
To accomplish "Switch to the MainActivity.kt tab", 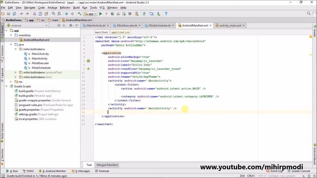I will pos(96,26).
